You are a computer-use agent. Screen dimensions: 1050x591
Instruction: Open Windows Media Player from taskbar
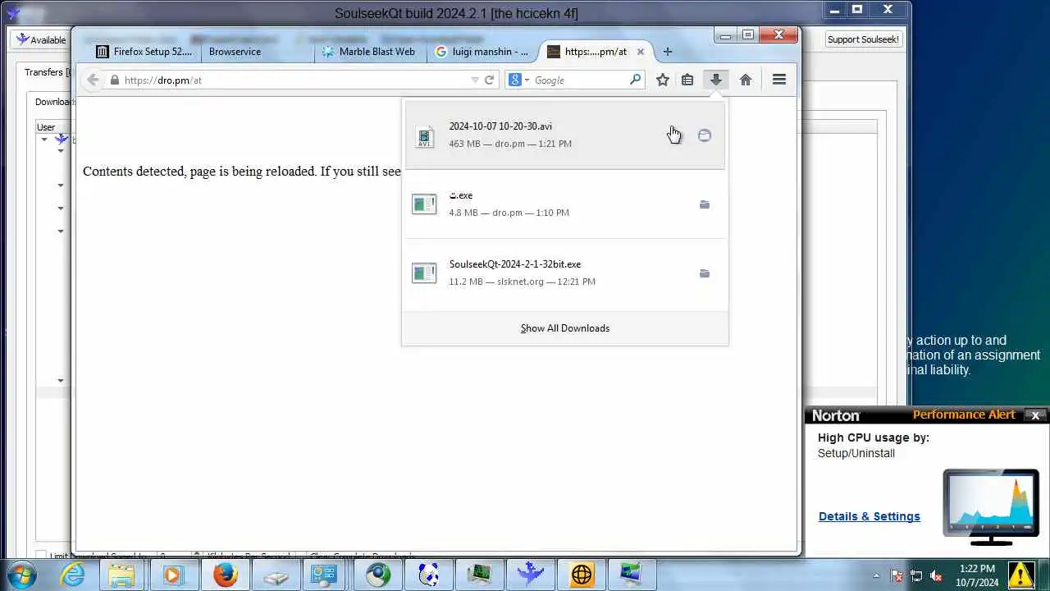click(x=173, y=575)
